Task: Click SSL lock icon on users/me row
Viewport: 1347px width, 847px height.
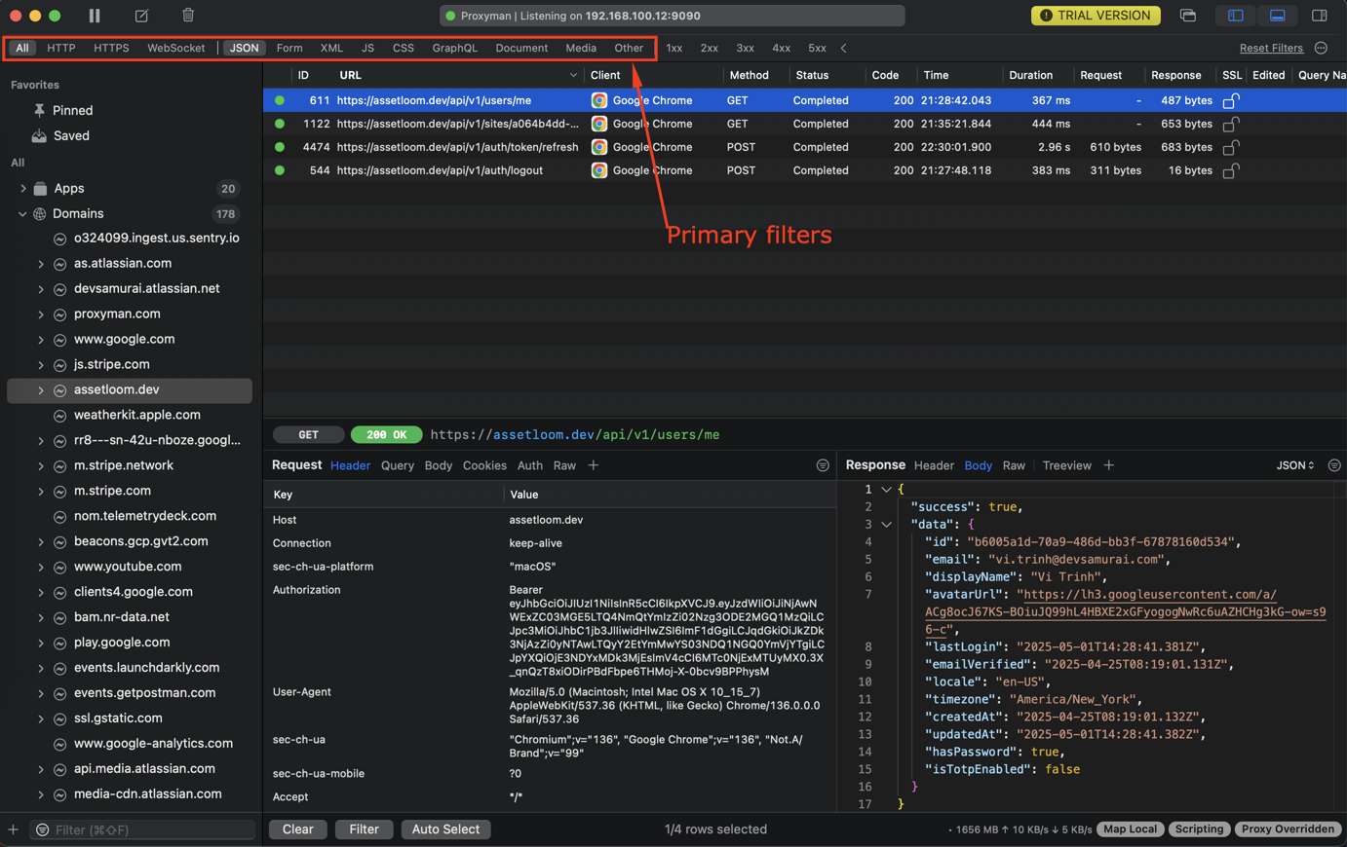Action: pos(1231,100)
